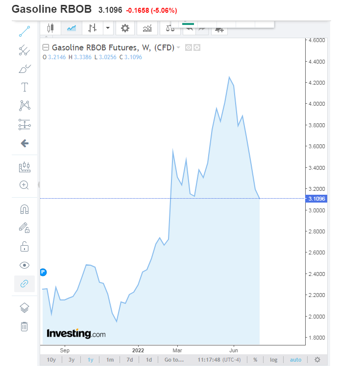Switch the time range to 10y
338x366 pixels.
tap(51, 360)
